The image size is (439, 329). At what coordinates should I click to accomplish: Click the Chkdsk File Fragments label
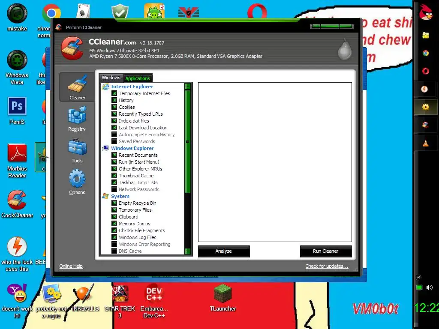[141, 230]
